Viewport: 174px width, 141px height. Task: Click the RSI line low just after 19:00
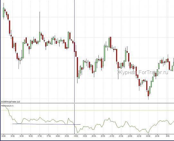click(x=78, y=132)
